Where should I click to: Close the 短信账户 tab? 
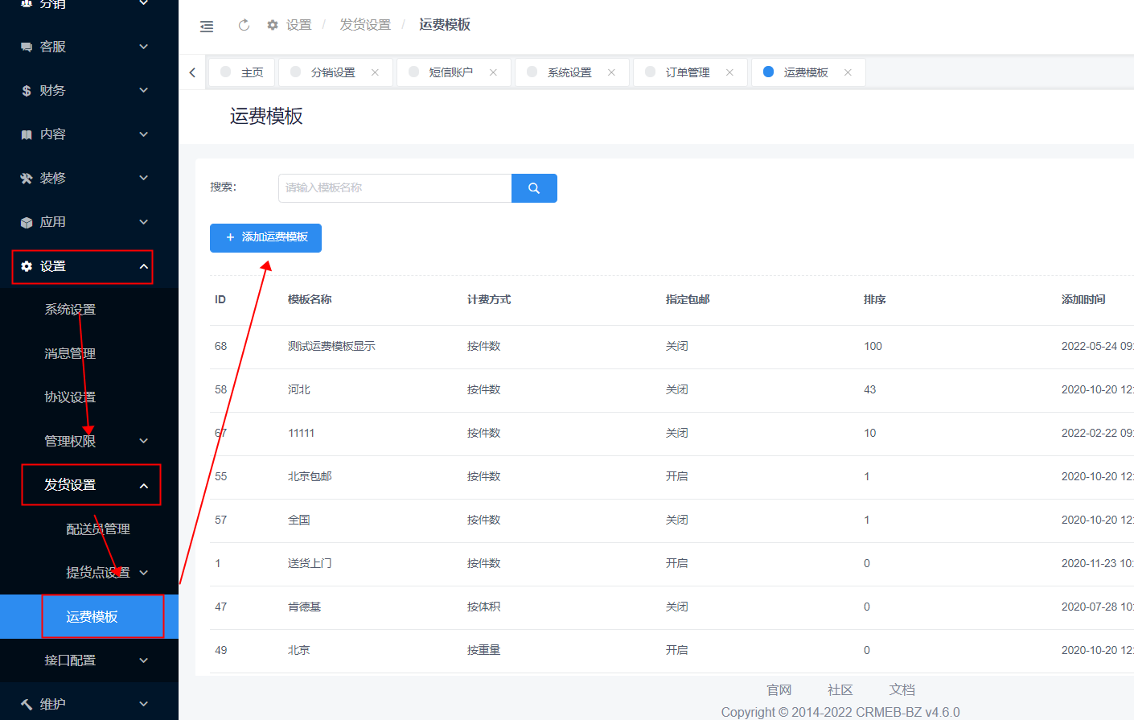[493, 72]
